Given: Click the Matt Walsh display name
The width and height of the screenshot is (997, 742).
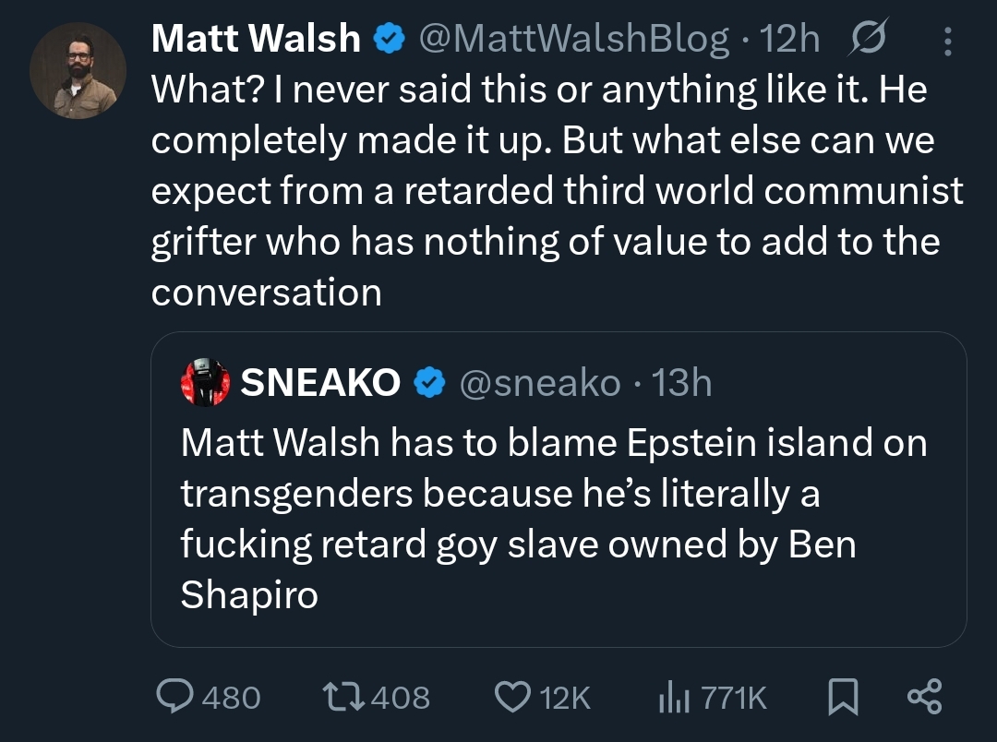Looking at the screenshot, I should [255, 39].
